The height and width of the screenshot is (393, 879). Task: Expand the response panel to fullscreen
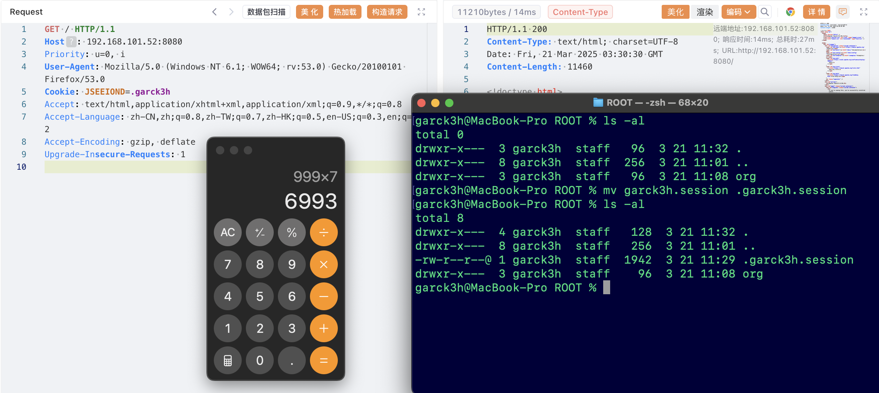tap(864, 12)
